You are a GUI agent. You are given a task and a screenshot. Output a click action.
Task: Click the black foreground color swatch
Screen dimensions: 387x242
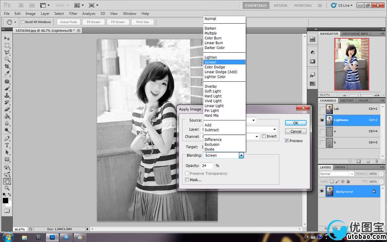click(x=5, y=200)
